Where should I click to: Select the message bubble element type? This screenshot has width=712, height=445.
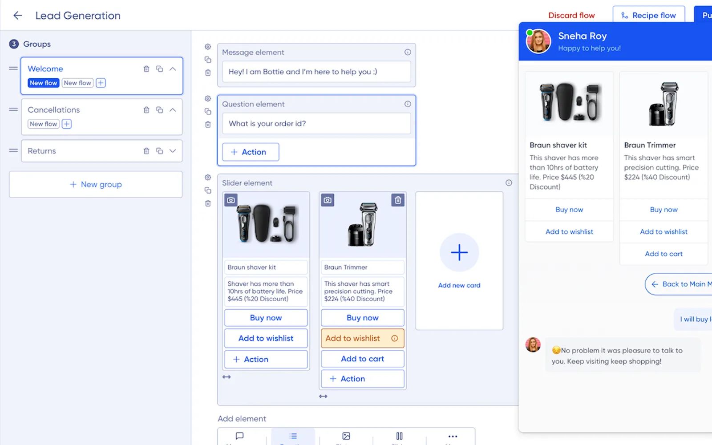pyautogui.click(x=239, y=436)
